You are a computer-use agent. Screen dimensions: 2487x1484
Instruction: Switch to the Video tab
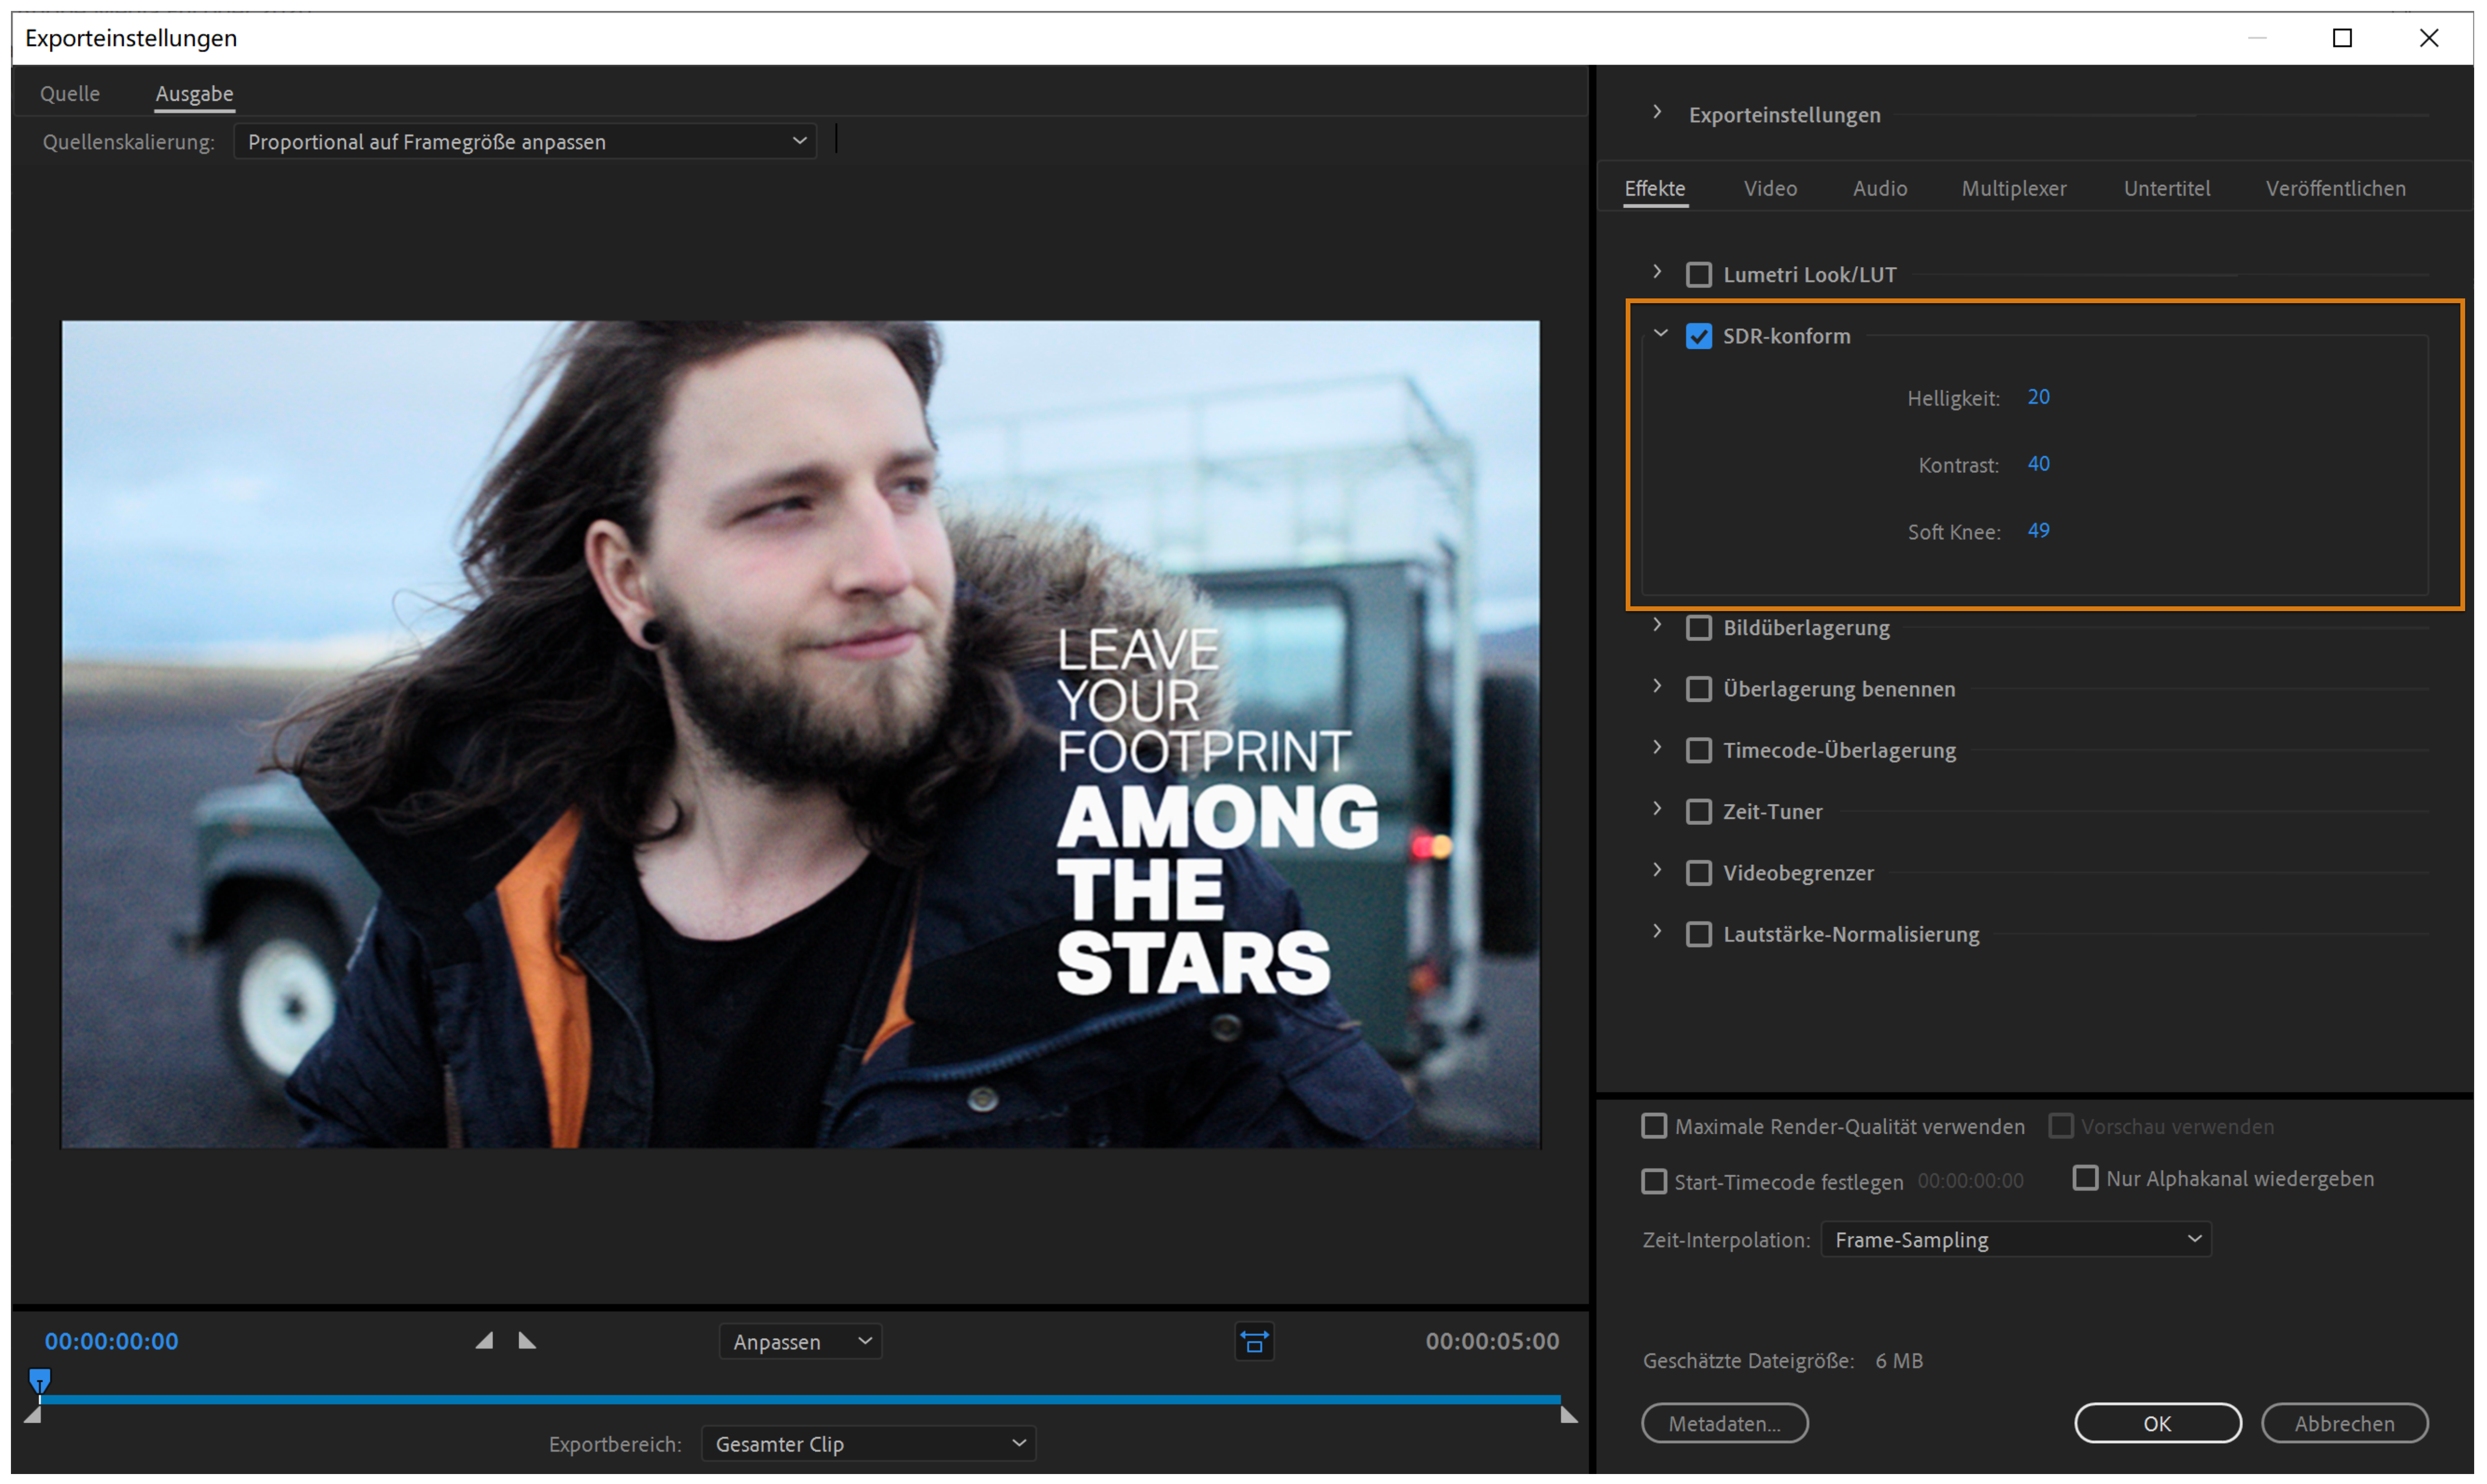coord(1770,189)
